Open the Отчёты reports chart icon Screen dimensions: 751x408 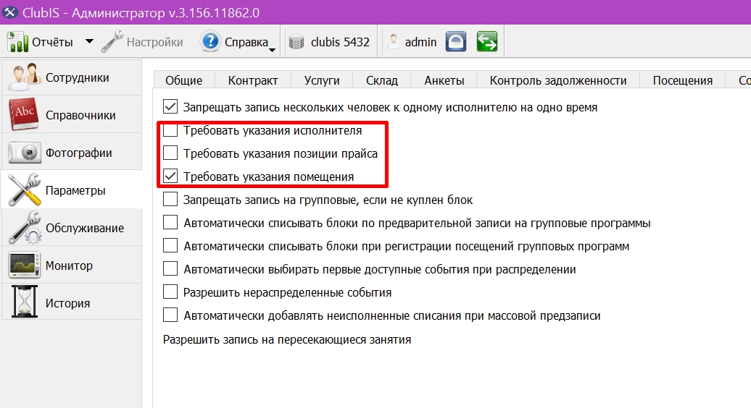tap(17, 42)
